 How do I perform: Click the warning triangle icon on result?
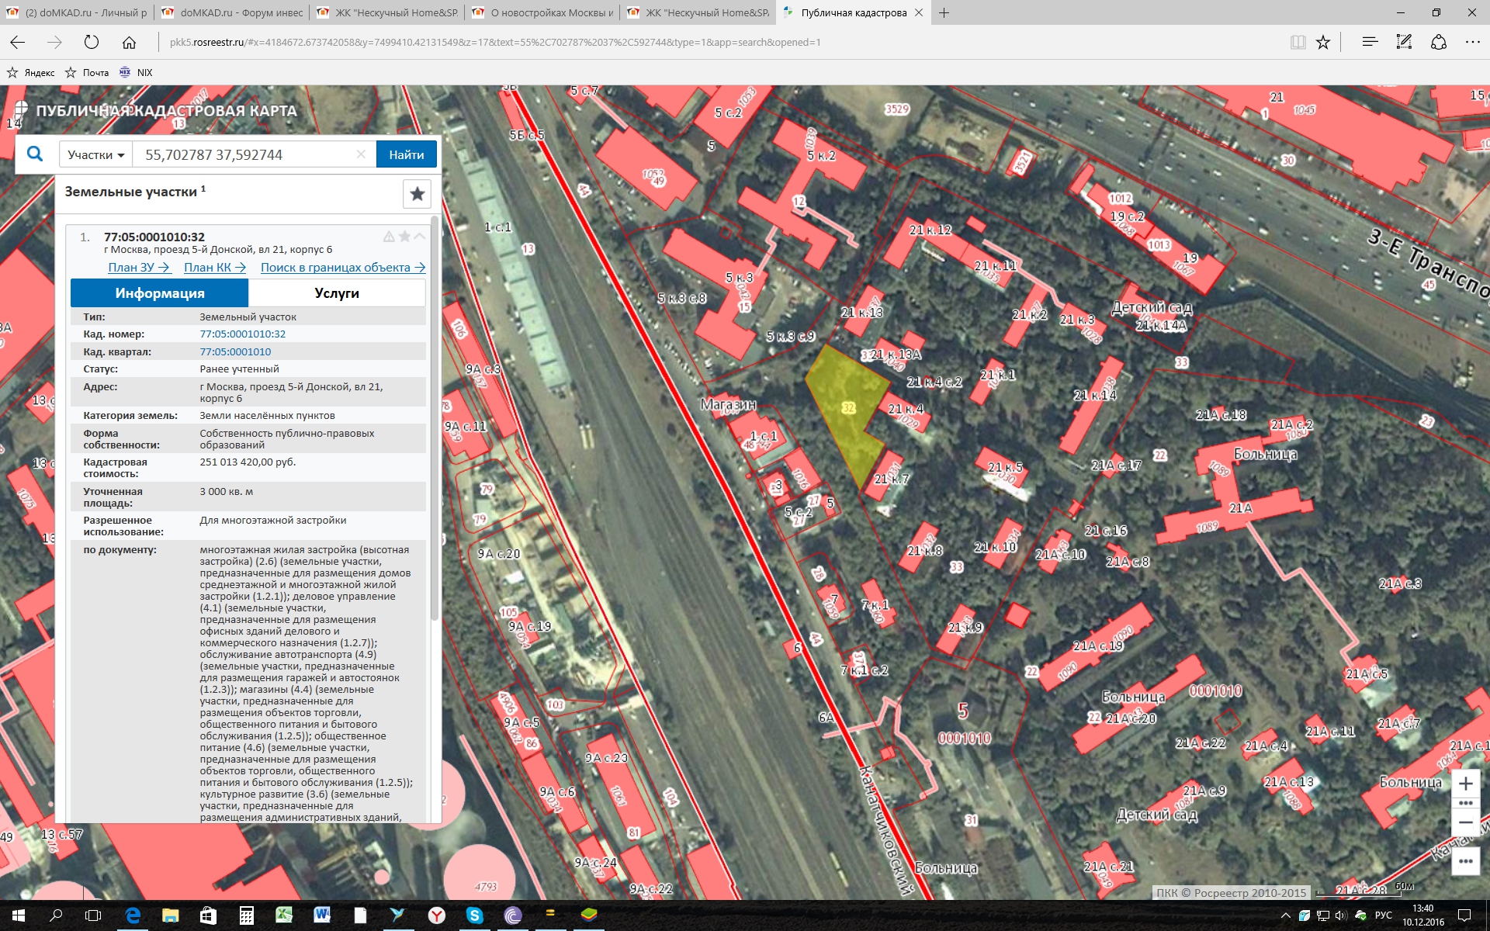(389, 237)
